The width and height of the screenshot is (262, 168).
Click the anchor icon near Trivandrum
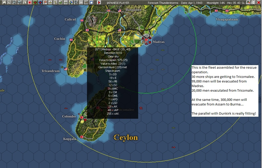pyautogui.click(x=62, y=67)
